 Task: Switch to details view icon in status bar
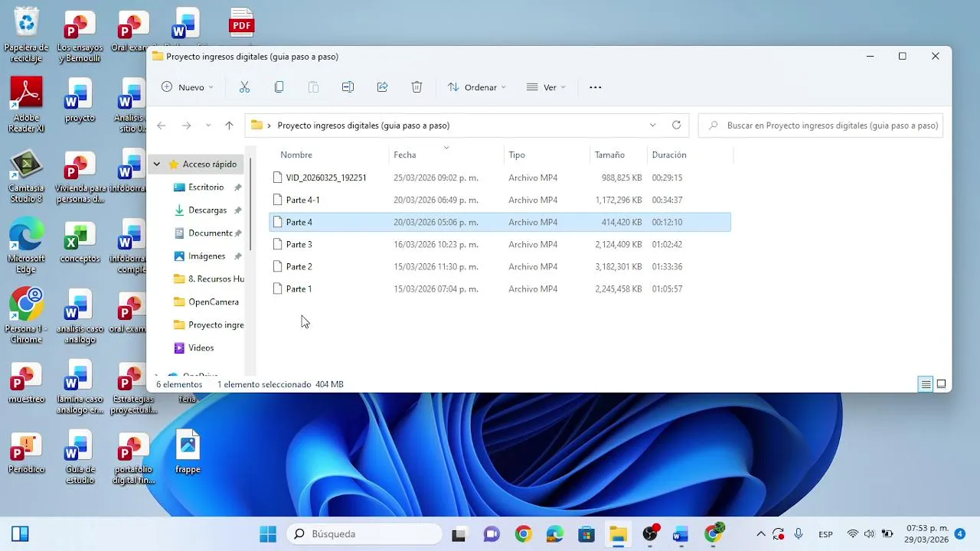coord(926,384)
